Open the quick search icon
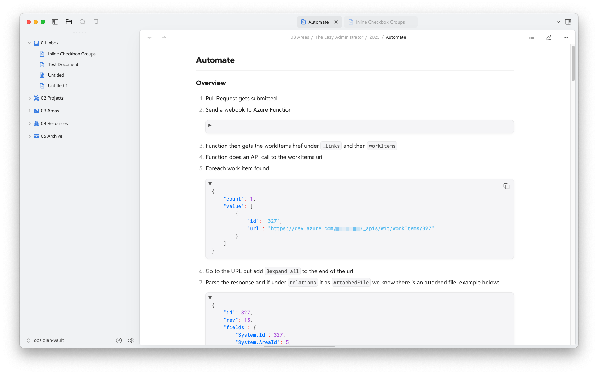 82,22
